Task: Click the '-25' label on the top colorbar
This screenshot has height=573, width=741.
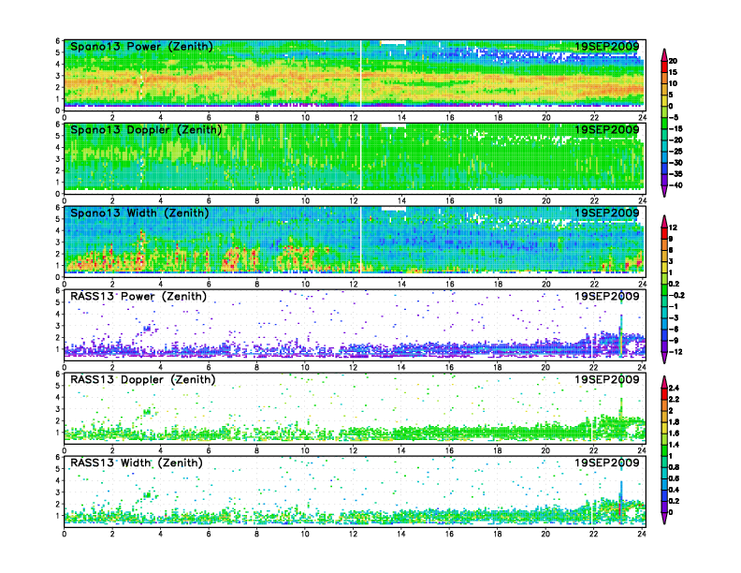Action: 676,152
